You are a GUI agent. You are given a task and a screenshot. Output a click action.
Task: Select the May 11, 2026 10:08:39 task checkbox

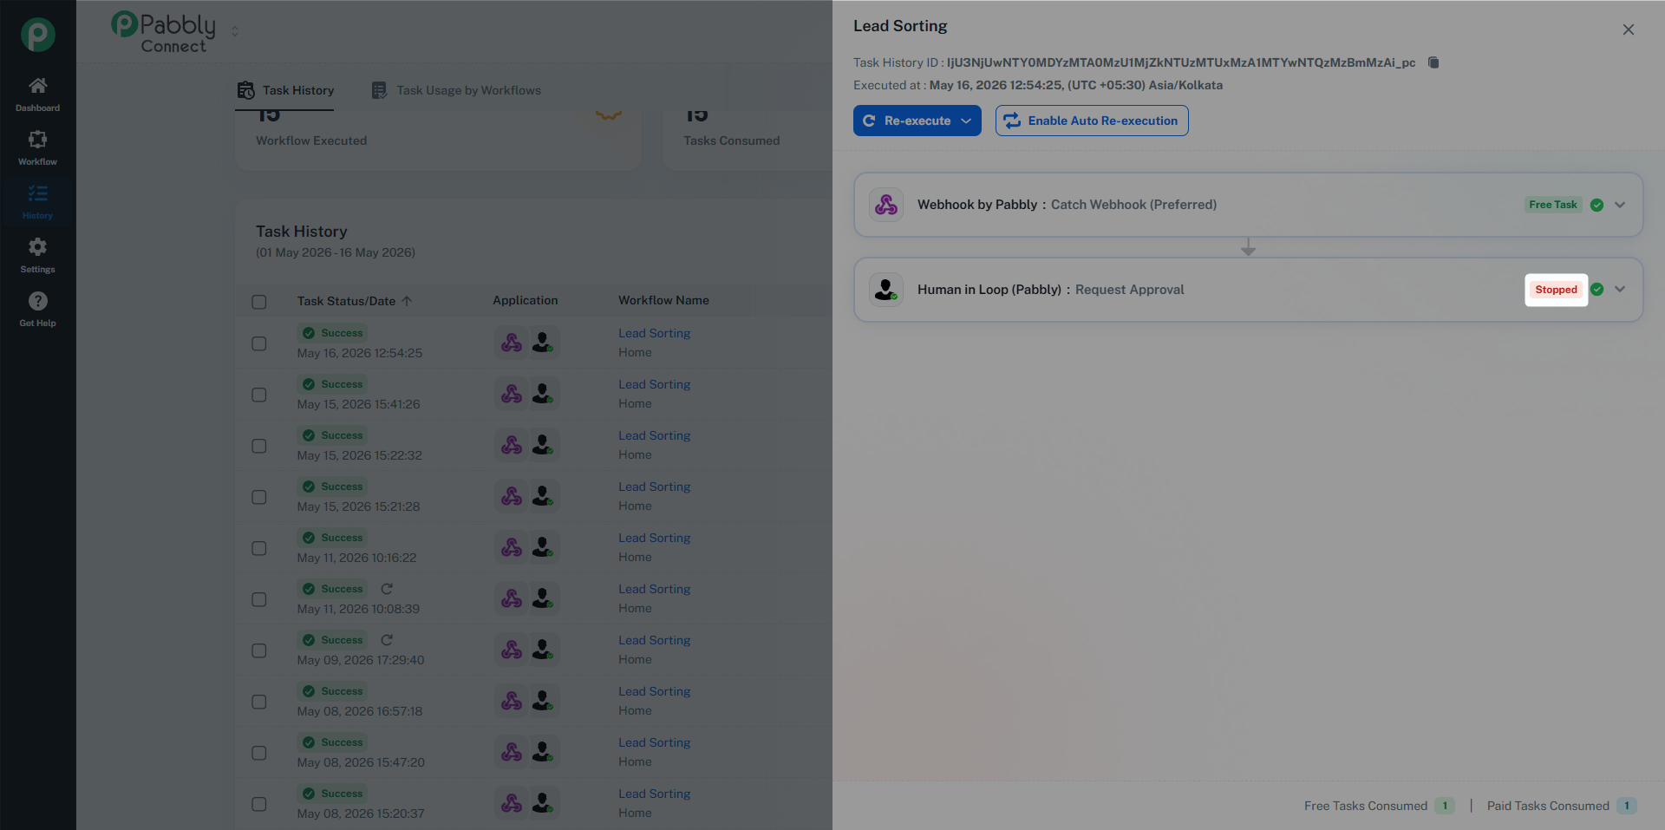[x=259, y=599]
